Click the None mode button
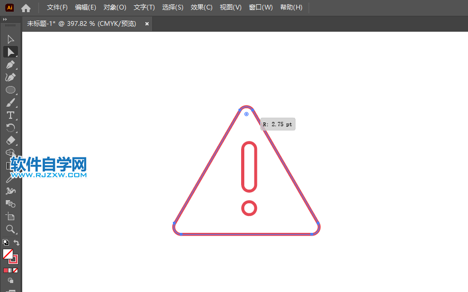468x292 pixels. [x=15, y=270]
